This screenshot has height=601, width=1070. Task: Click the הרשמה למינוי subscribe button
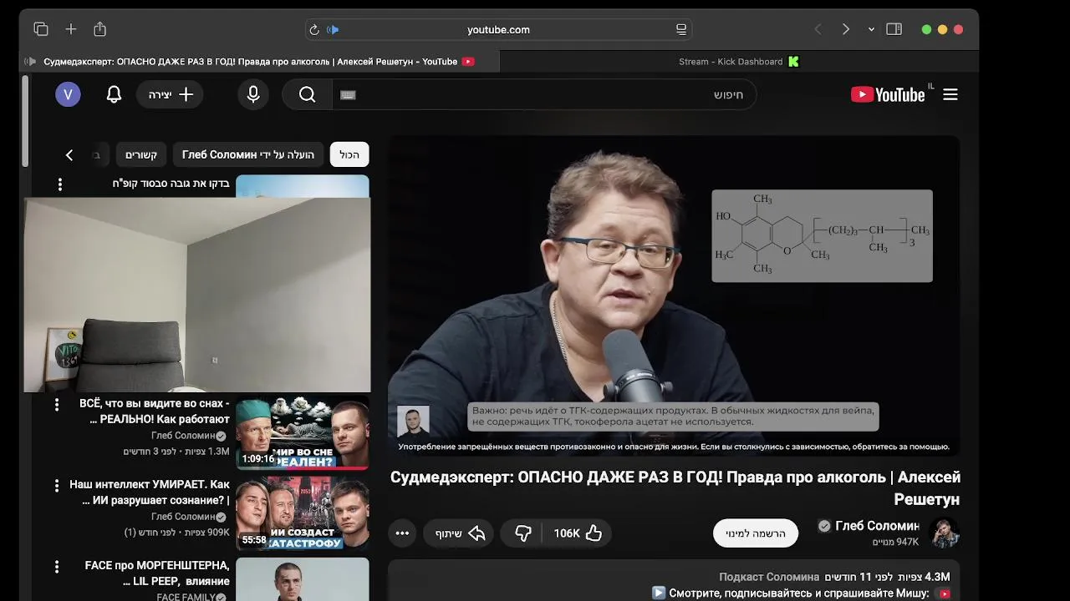coord(756,533)
